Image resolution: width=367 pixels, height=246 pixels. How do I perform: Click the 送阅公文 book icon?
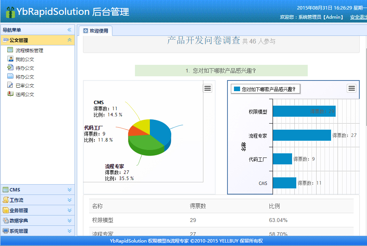tap(10, 94)
